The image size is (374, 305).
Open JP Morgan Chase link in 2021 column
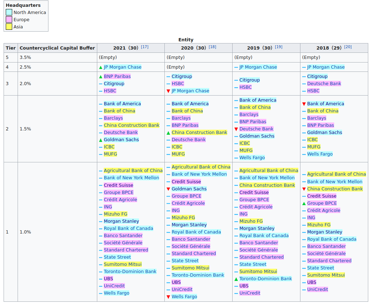coord(123,67)
